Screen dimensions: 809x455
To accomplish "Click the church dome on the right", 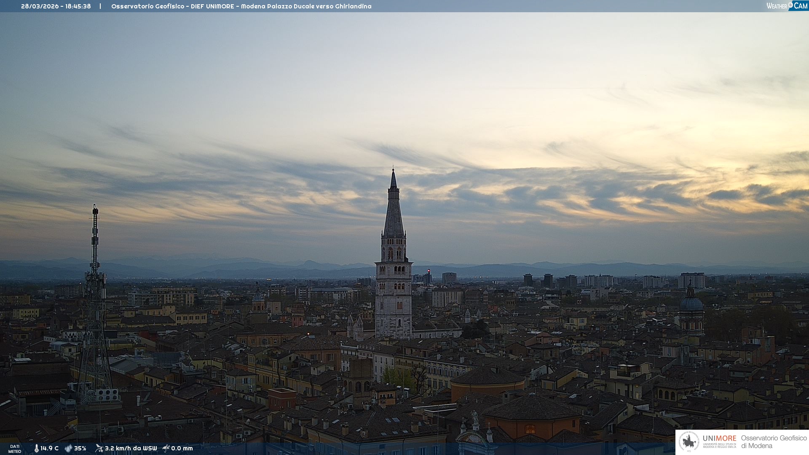I will 691,303.
